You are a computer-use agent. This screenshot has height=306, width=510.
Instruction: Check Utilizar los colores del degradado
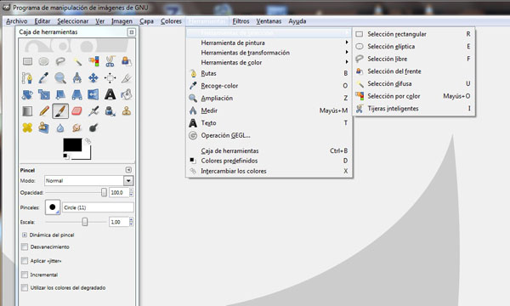25,287
